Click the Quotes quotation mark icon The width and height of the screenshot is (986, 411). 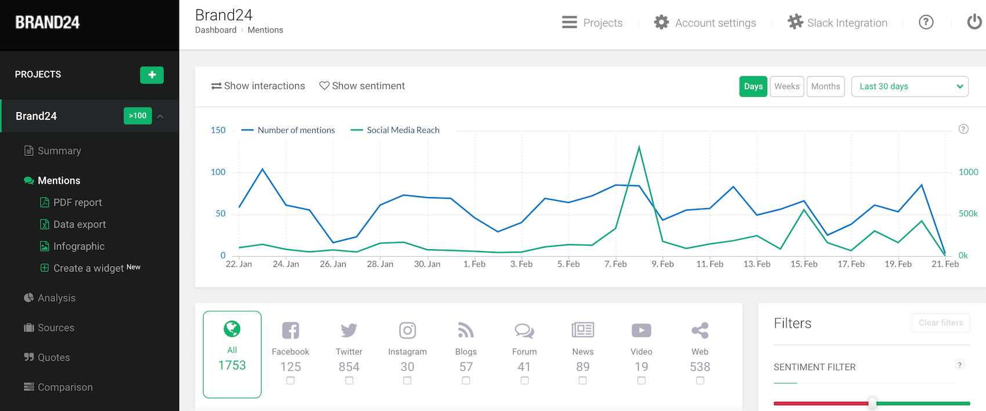tap(29, 357)
